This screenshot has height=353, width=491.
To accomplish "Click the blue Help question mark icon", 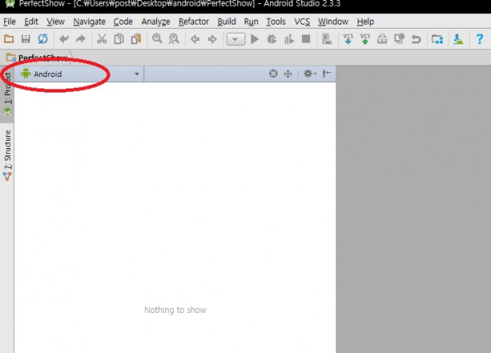I will coord(480,39).
